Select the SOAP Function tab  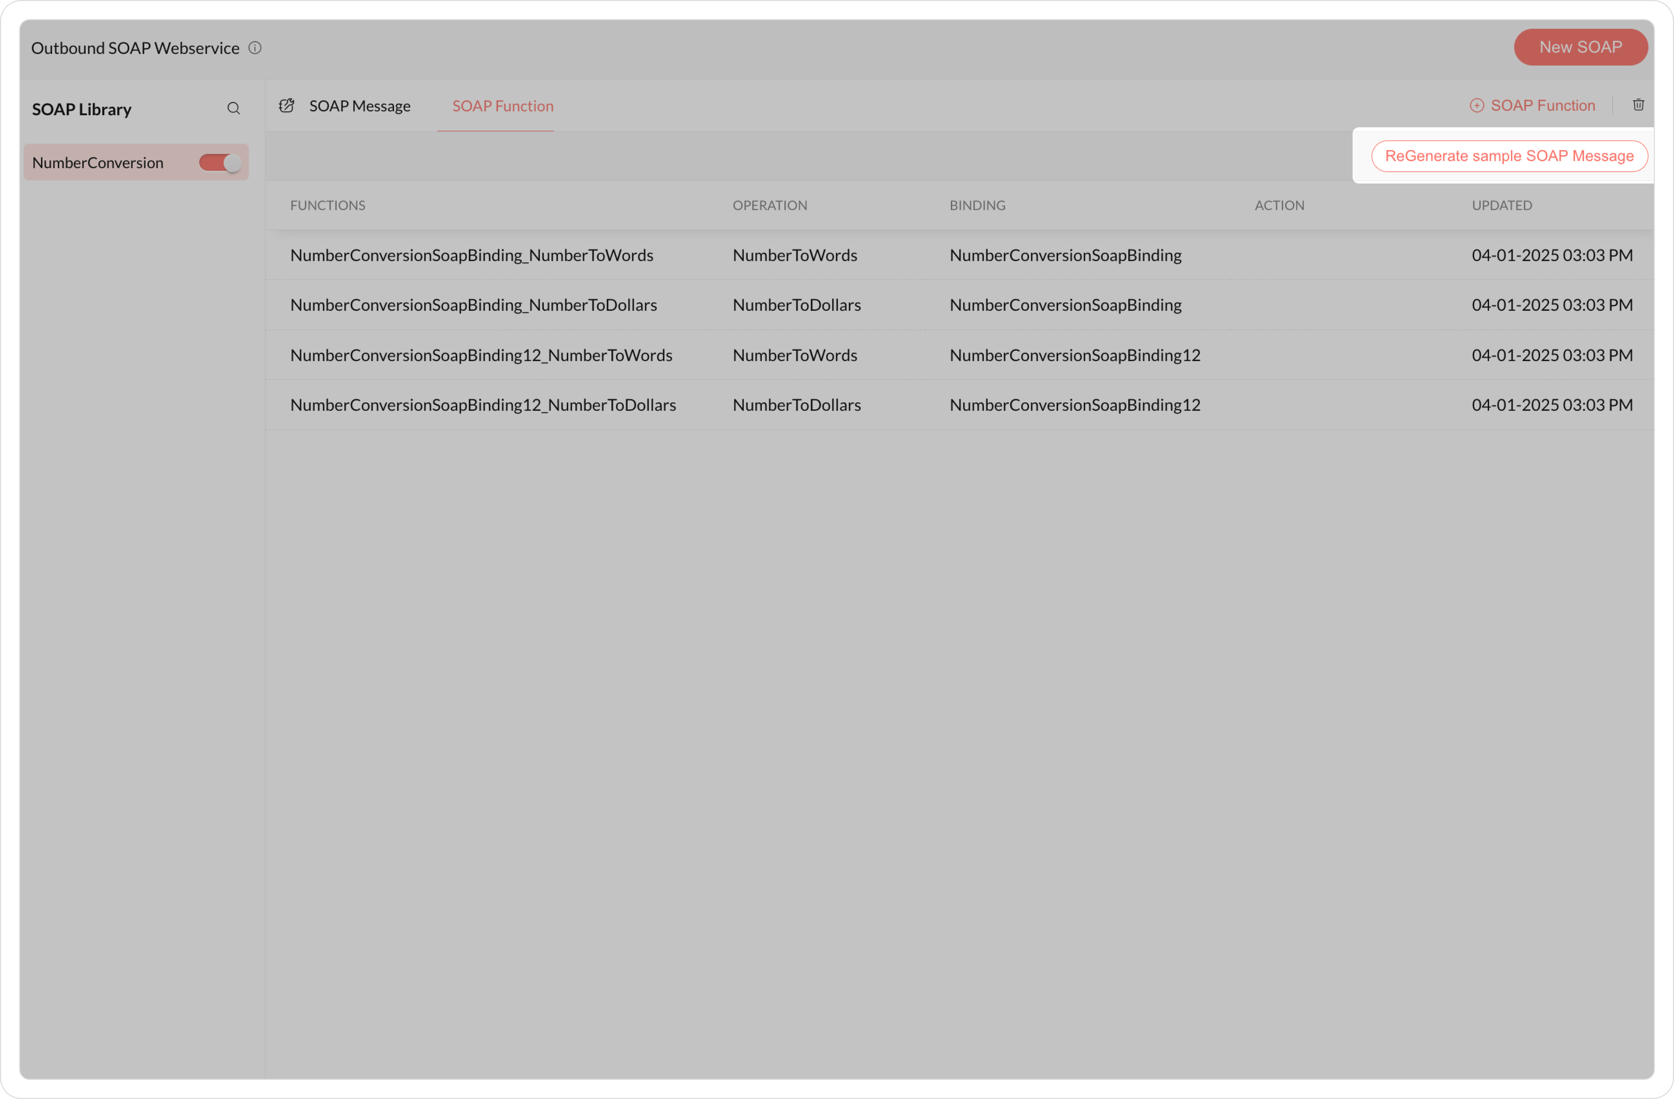[502, 106]
